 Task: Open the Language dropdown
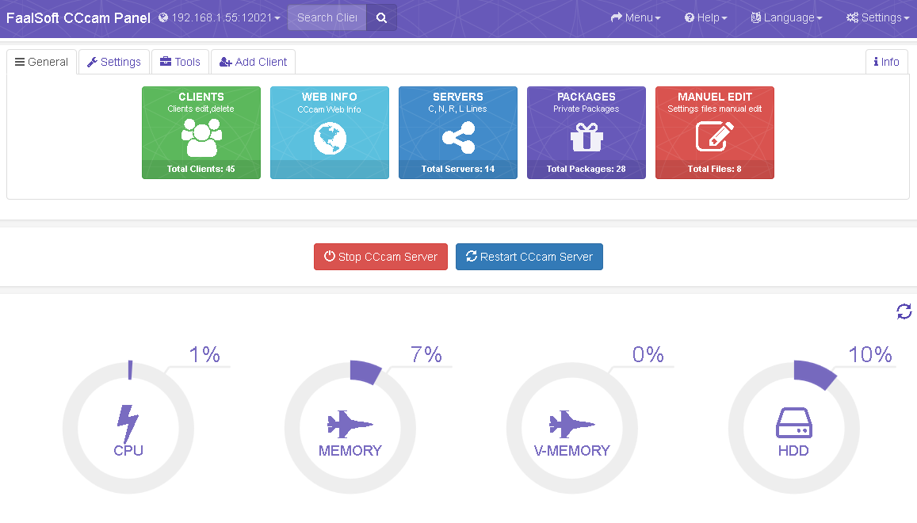(786, 17)
